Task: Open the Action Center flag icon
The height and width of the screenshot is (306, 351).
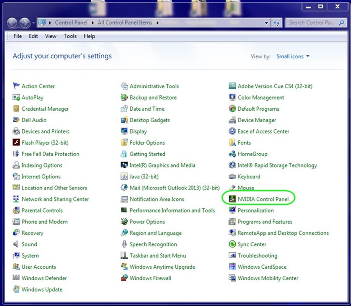Action: (x=16, y=86)
